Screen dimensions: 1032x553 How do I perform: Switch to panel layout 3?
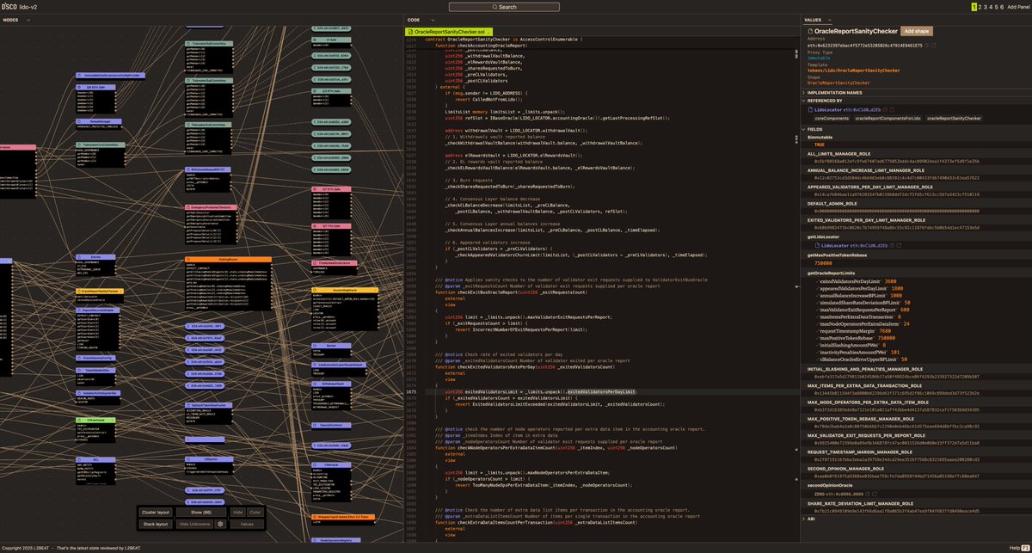(x=986, y=6)
